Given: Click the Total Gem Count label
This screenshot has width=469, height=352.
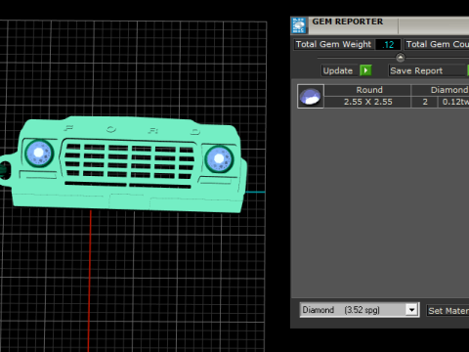Looking at the screenshot, I should (x=437, y=44).
